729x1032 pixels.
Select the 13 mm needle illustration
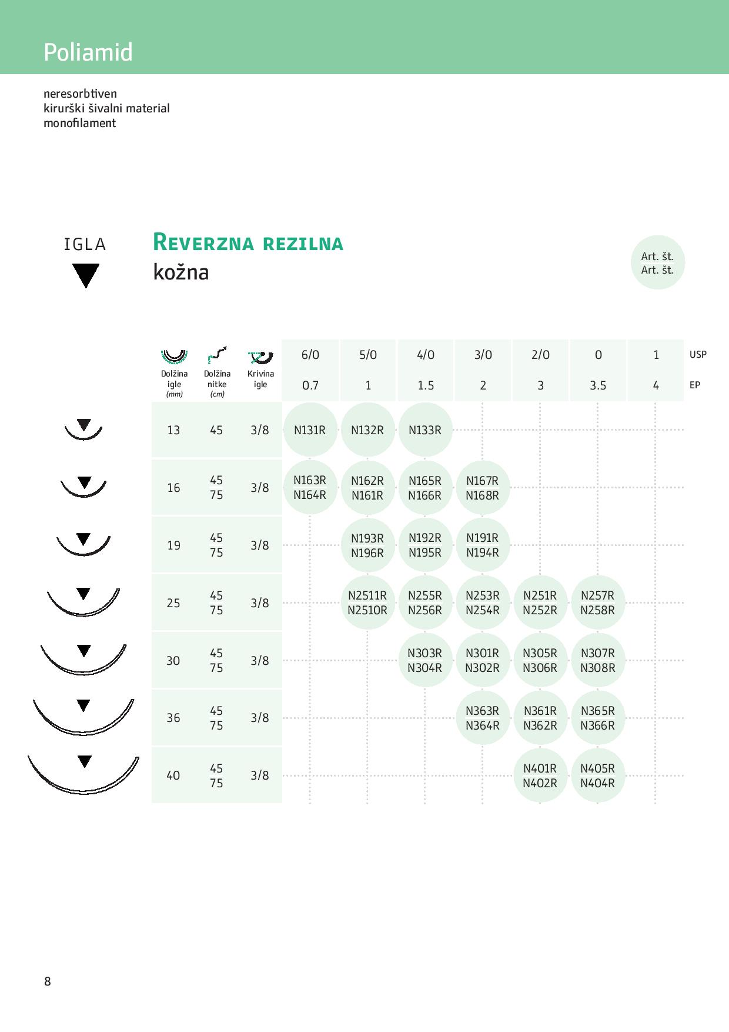pos(83,430)
